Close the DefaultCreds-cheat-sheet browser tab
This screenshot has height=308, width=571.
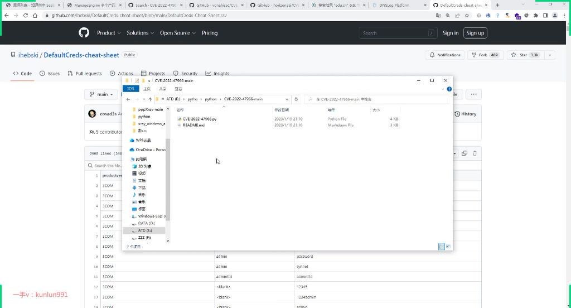(486, 5)
